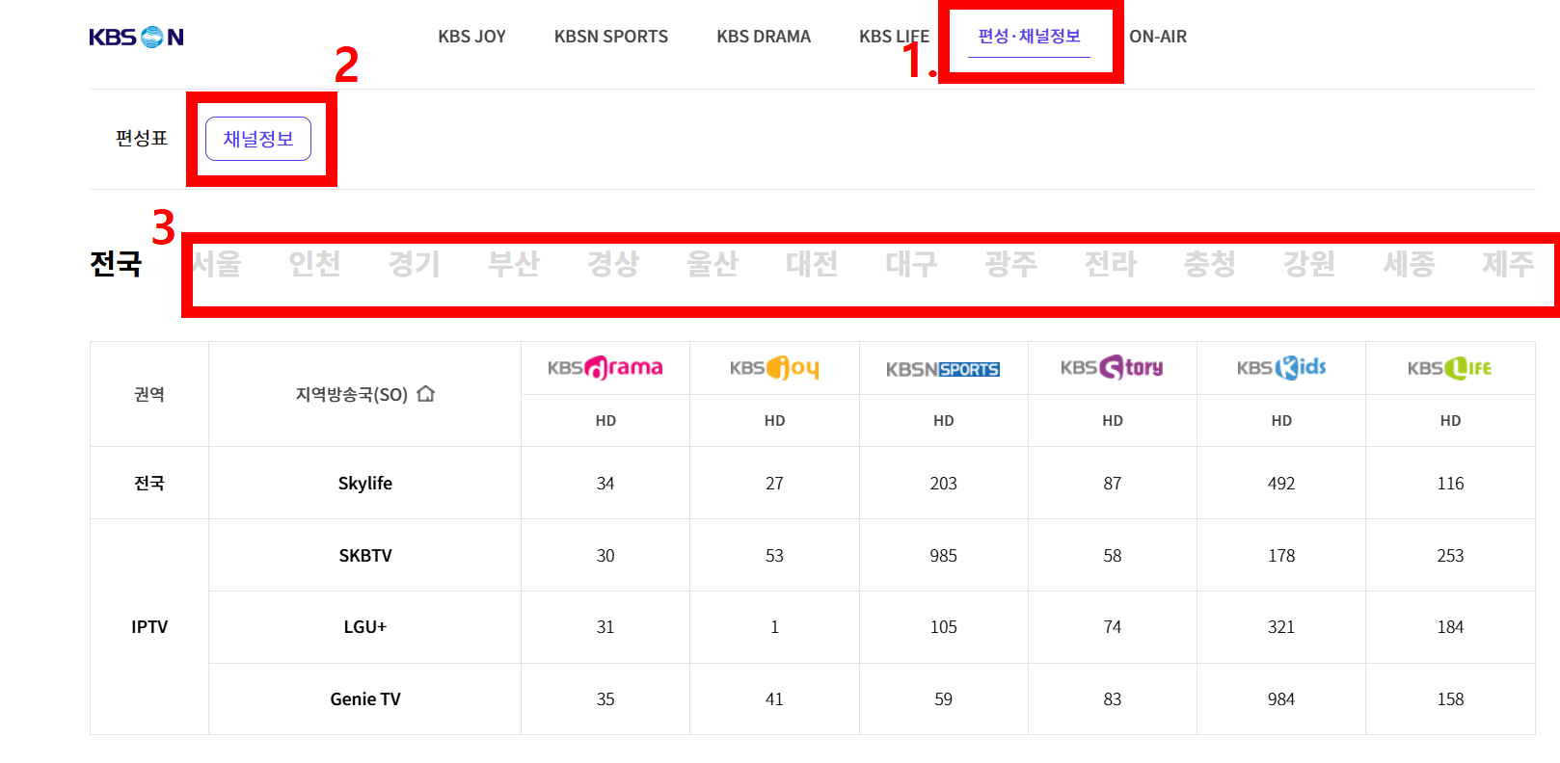This screenshot has height=763, width=1560.
Task: Select the 세종 region tab
Action: (x=1409, y=263)
